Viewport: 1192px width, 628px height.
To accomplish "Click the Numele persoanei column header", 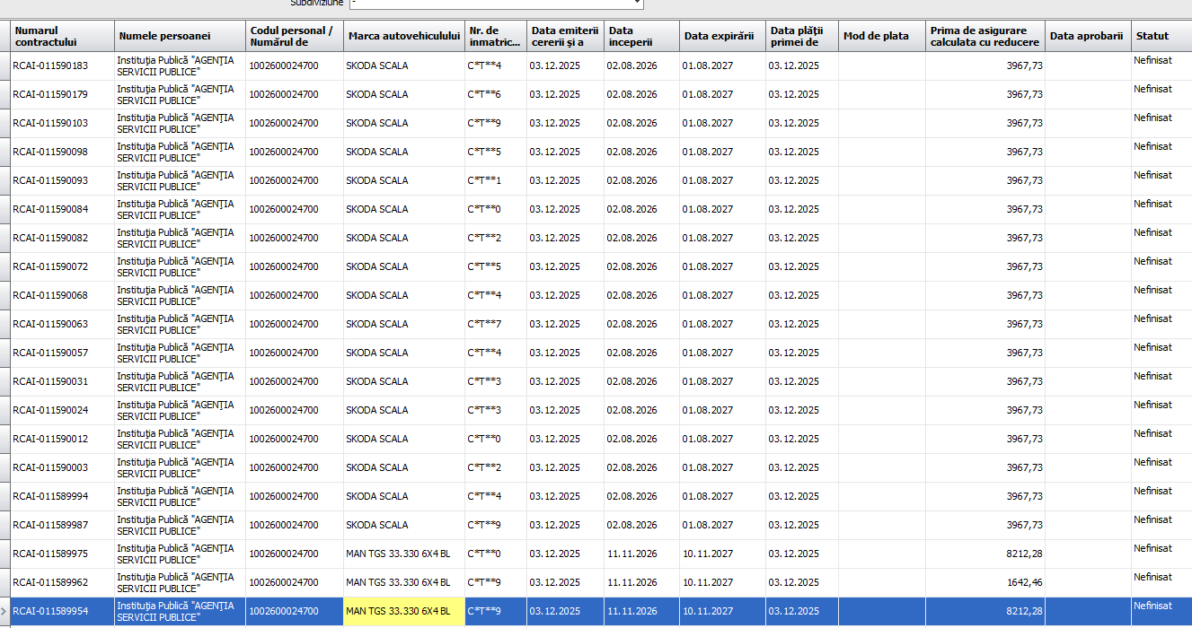I will click(180, 36).
